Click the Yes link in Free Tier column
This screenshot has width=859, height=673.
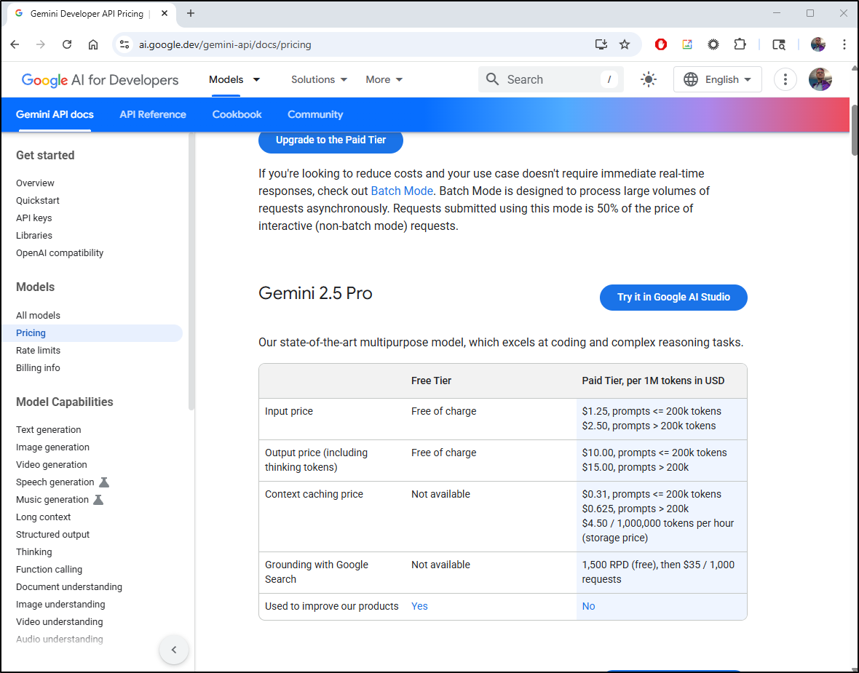[x=419, y=606]
